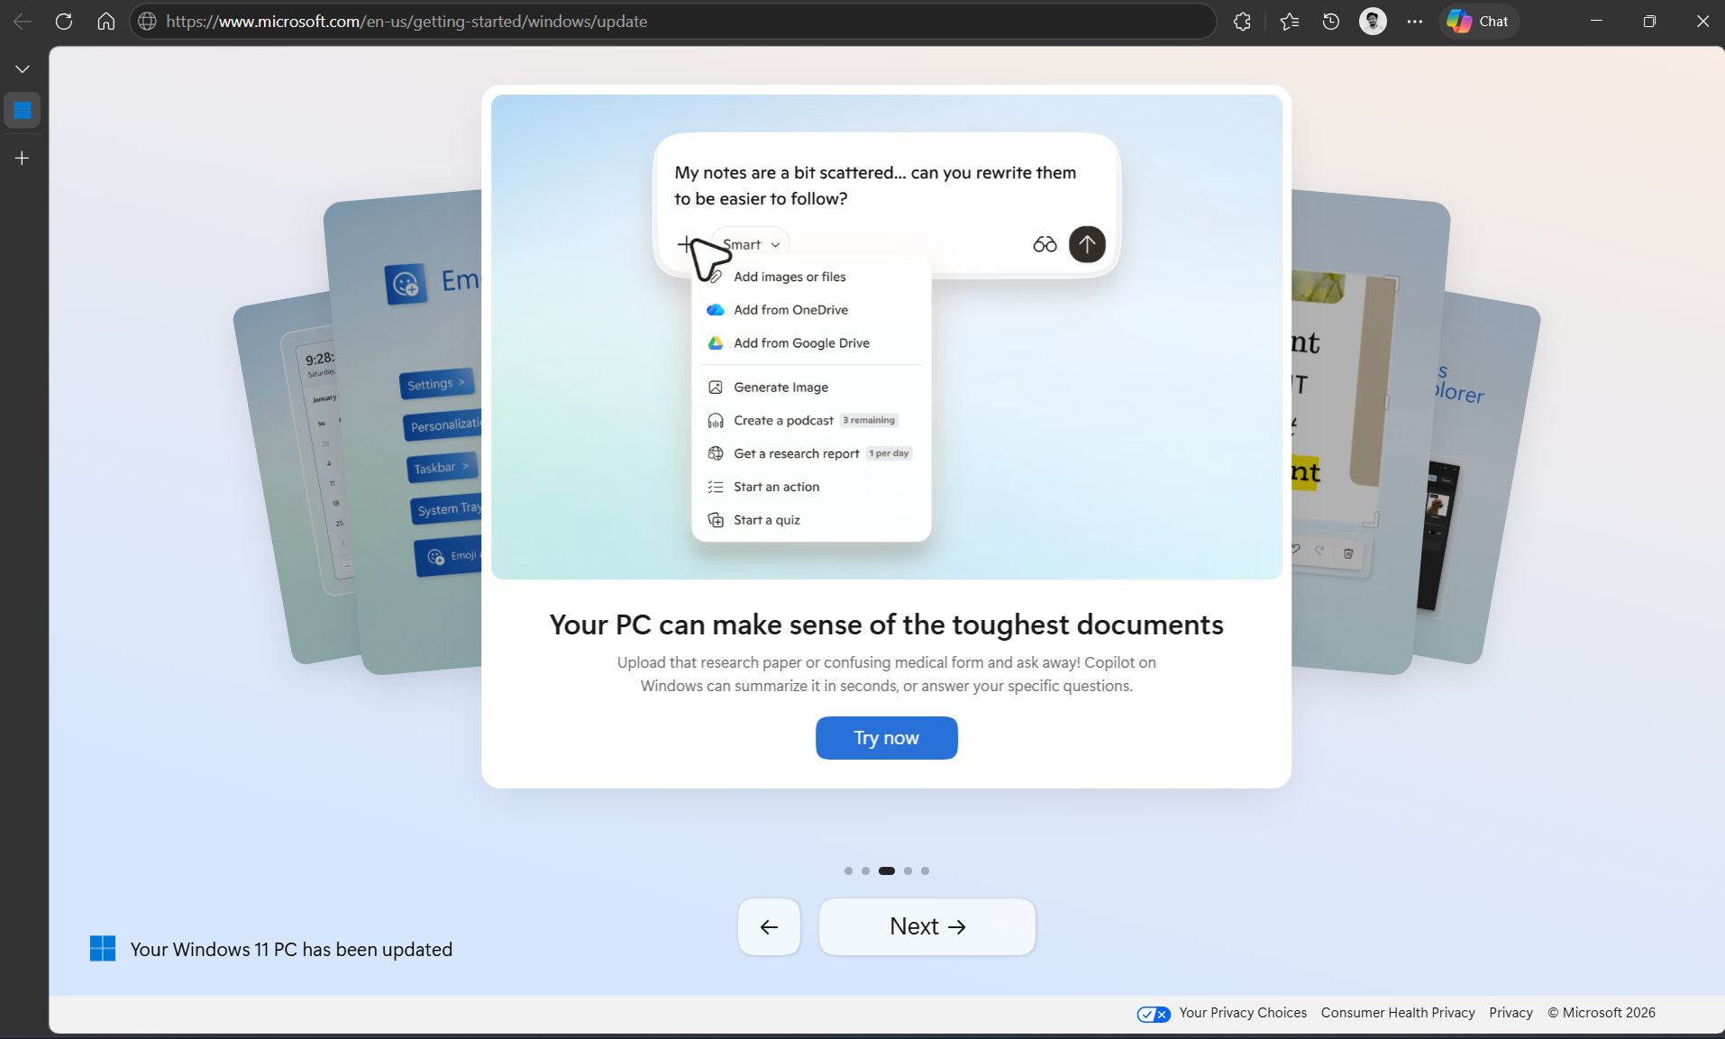This screenshot has height=1039, width=1725.
Task: Select the binoculars icon in the prompt box
Action: coord(1043,244)
